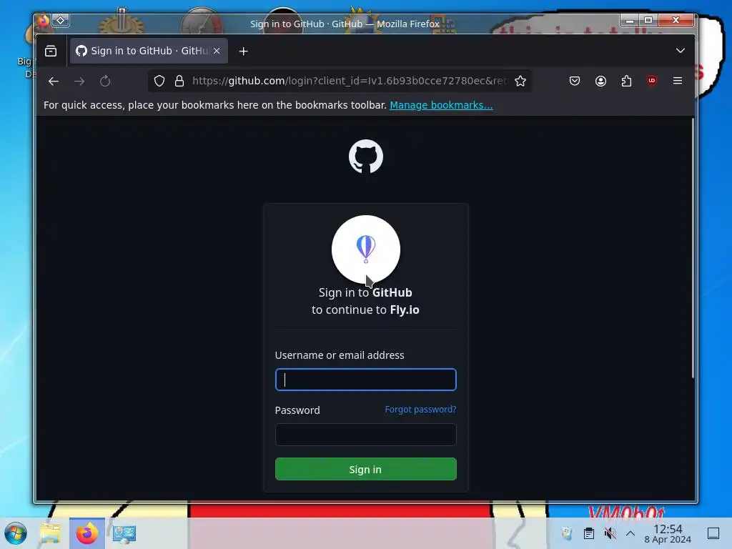Open the clock showing 12:54
The image size is (732, 549).
click(x=668, y=533)
